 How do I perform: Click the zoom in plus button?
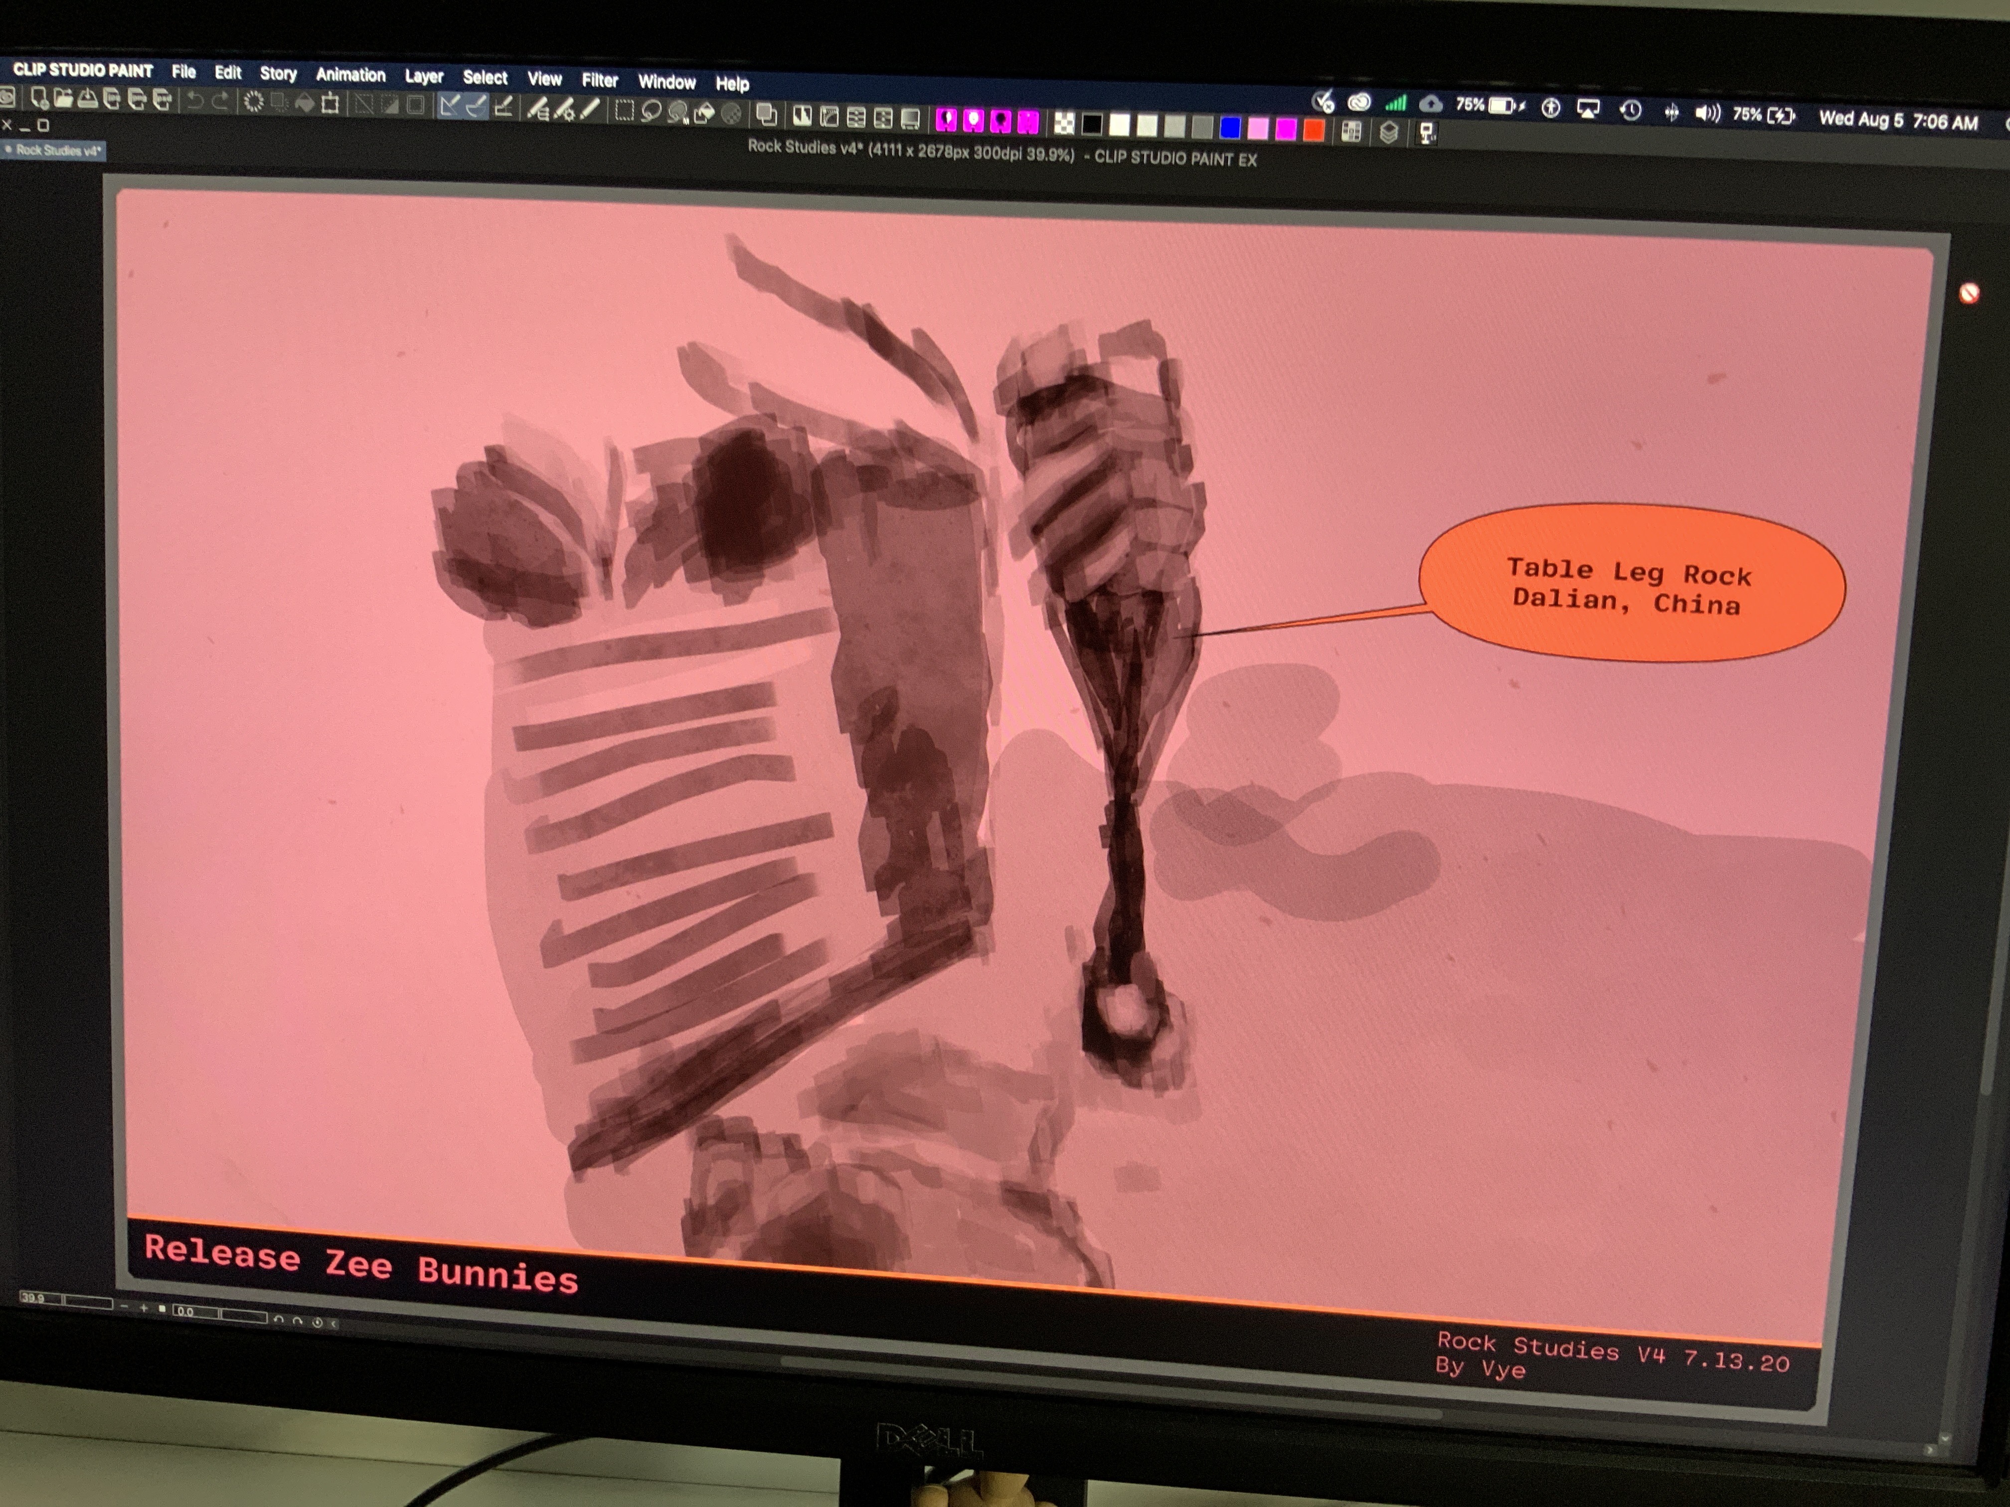coord(144,1308)
